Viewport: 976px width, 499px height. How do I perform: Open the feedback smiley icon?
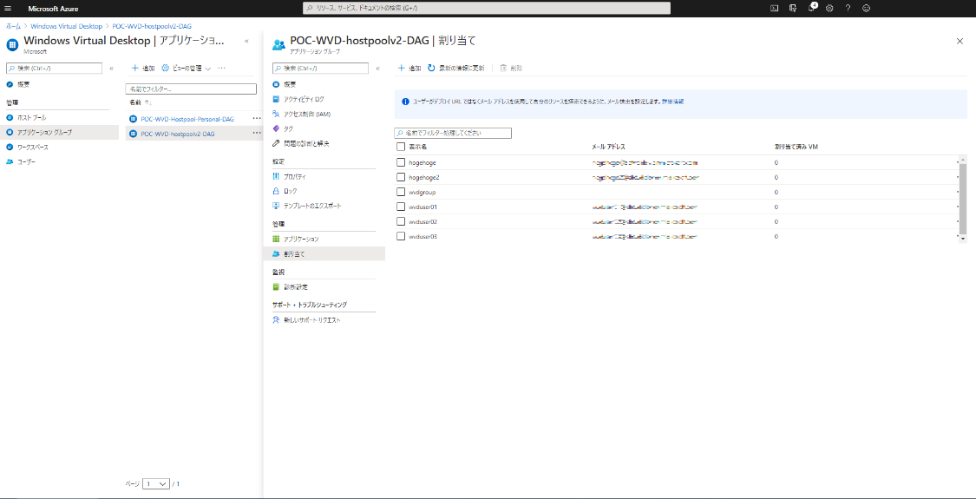(866, 8)
